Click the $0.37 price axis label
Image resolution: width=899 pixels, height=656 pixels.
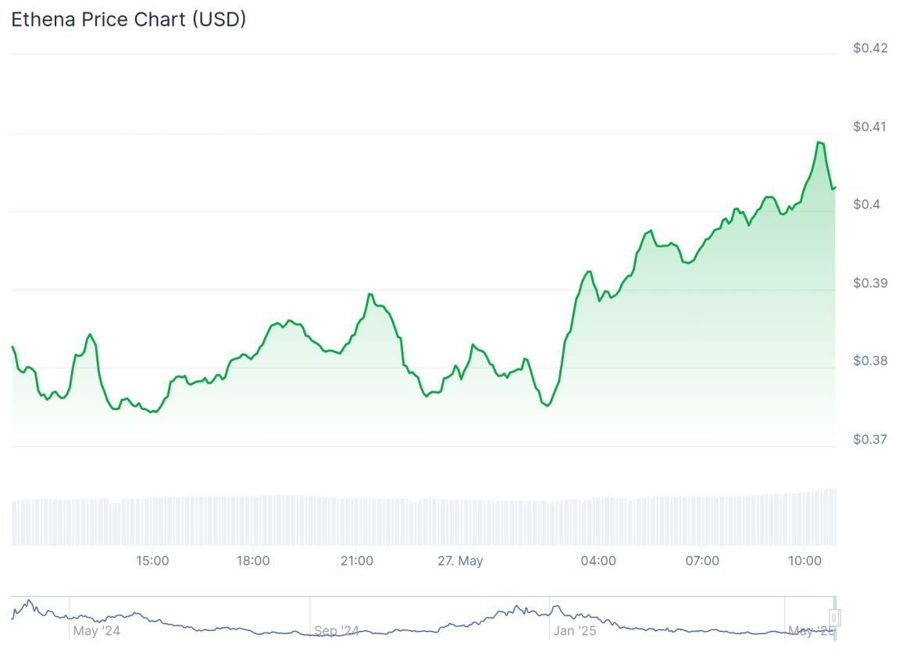tap(870, 439)
